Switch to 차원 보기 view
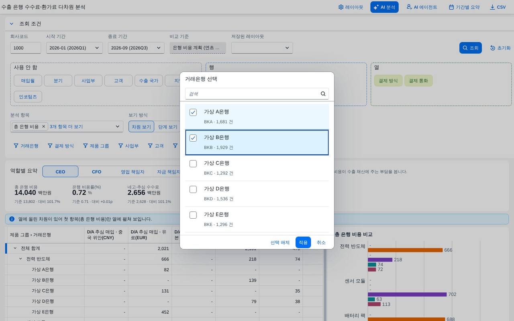This screenshot has height=321, width=514. point(141,127)
